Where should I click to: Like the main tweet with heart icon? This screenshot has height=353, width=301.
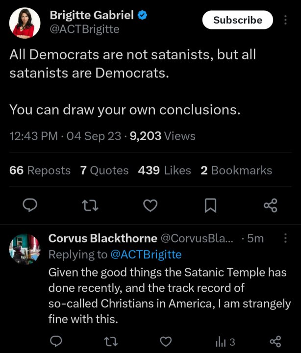[x=150, y=205]
